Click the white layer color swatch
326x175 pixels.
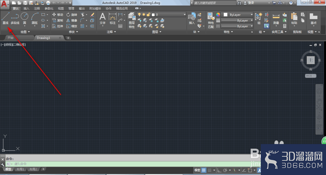click(x=153, y=15)
